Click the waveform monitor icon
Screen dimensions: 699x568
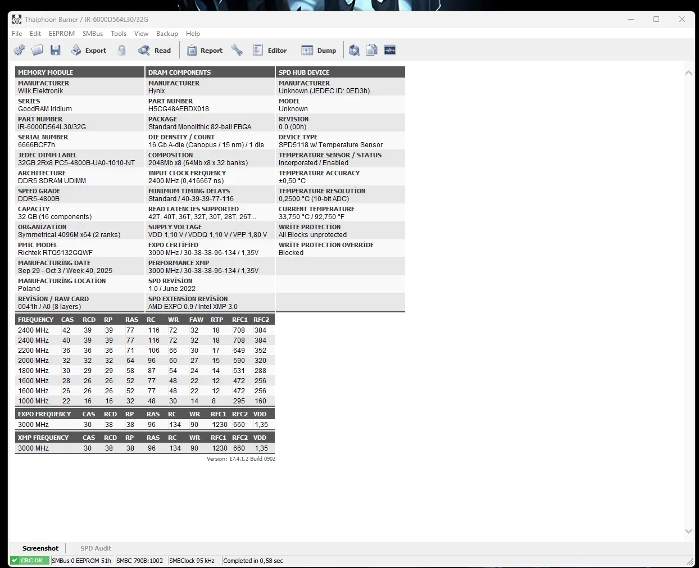(390, 51)
